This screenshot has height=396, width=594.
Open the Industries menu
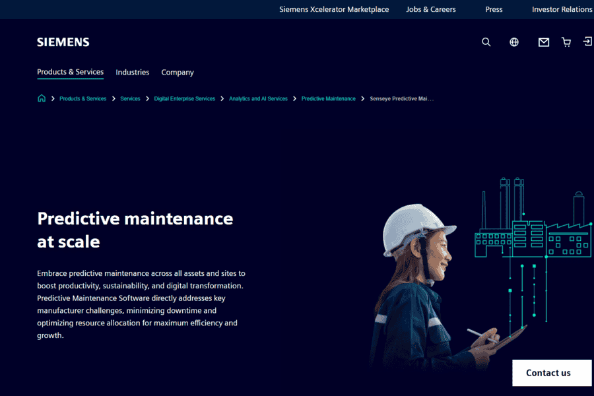(132, 72)
